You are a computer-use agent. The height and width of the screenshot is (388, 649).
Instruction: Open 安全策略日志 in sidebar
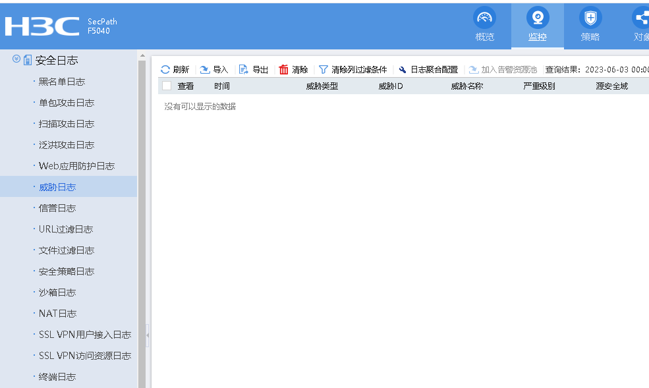tap(67, 271)
